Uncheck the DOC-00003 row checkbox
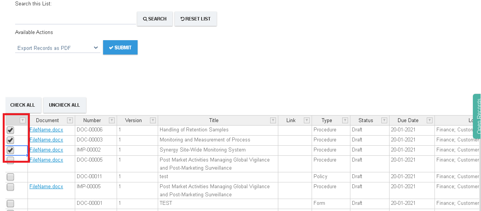 tap(10, 140)
